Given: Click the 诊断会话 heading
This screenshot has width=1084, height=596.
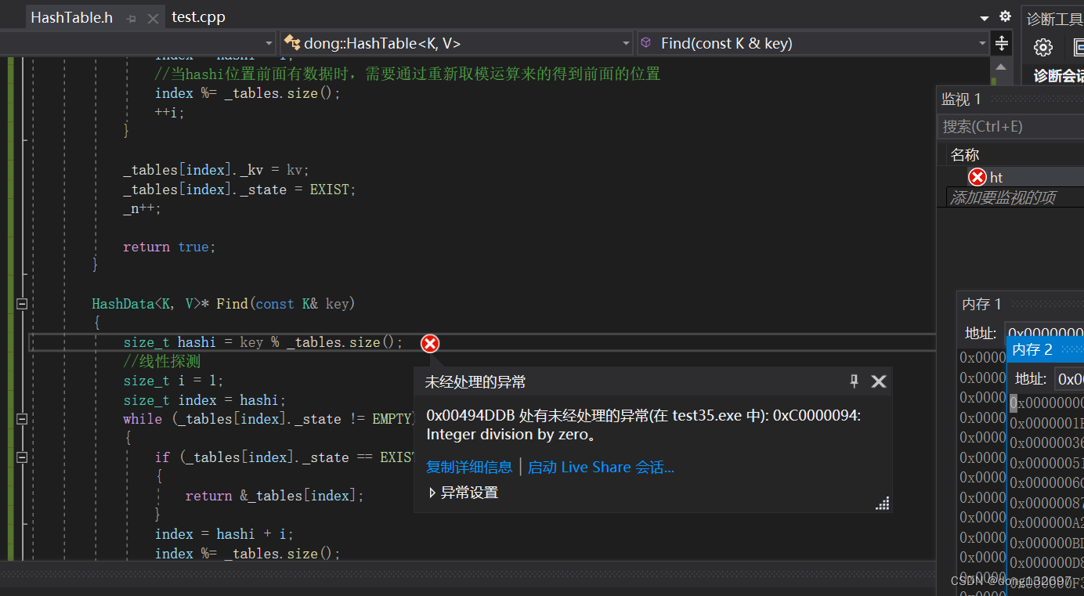Looking at the screenshot, I should [x=1059, y=76].
